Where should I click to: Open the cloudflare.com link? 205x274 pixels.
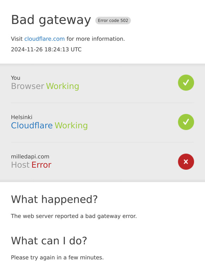[45, 39]
